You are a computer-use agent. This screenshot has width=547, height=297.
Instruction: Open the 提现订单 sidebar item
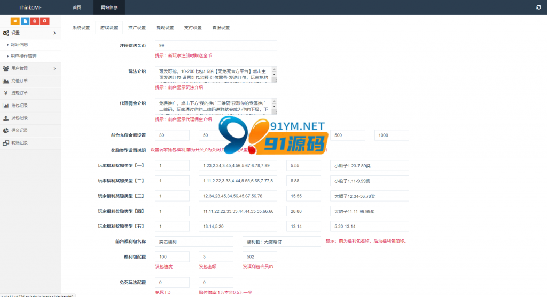click(x=30, y=93)
